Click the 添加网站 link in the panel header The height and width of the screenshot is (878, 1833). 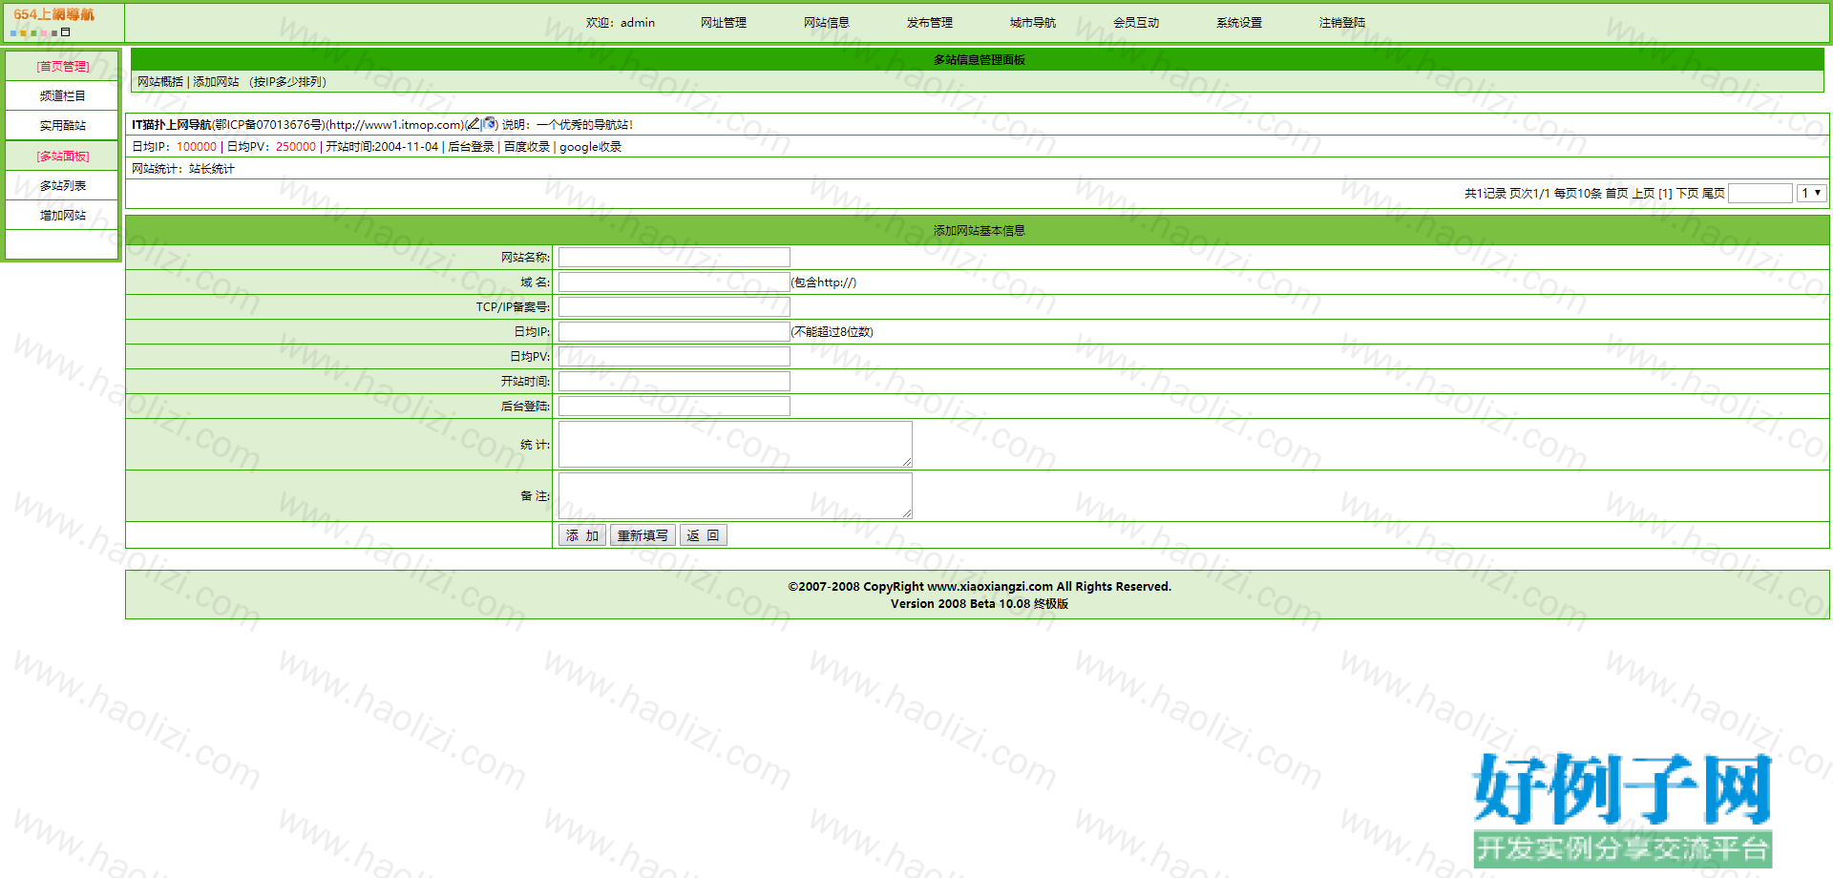point(217,82)
